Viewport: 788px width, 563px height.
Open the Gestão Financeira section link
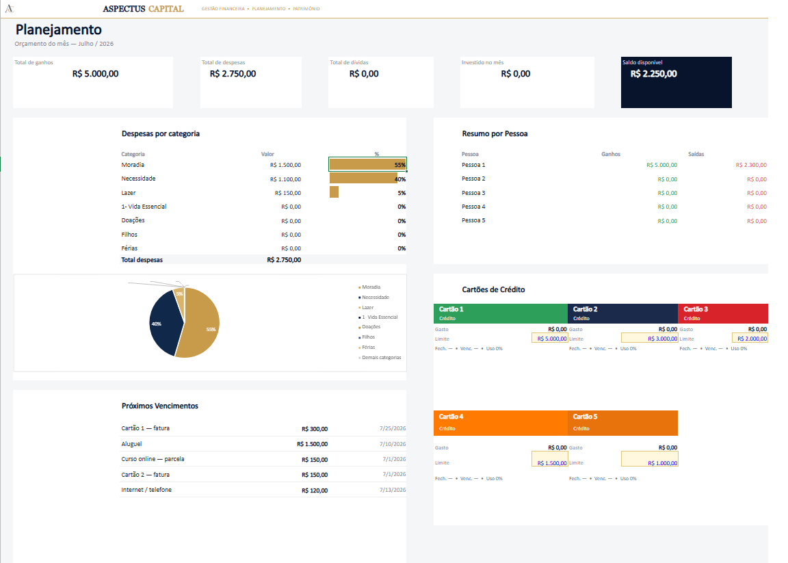point(223,9)
